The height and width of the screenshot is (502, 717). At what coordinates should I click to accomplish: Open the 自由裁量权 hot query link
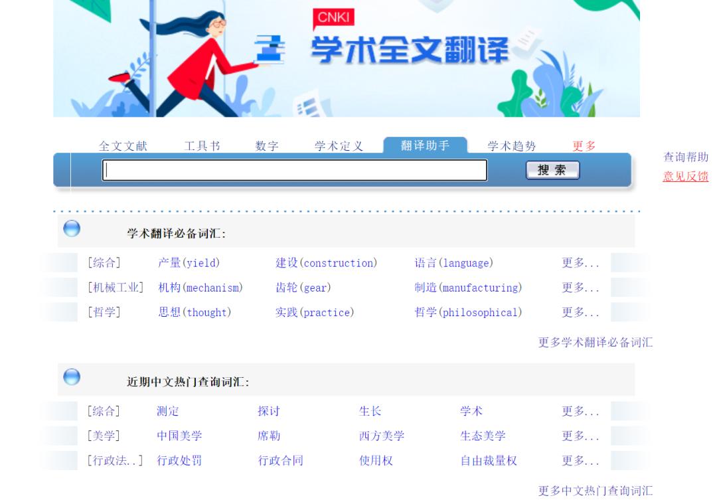489,460
